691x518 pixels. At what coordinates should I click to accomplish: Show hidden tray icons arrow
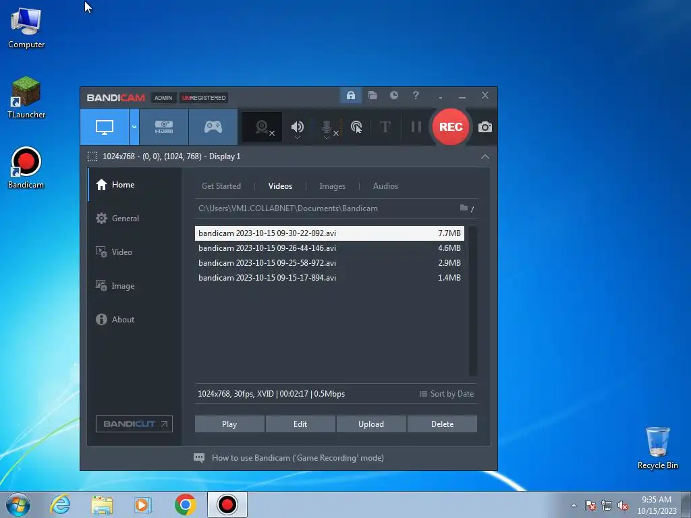(x=574, y=505)
